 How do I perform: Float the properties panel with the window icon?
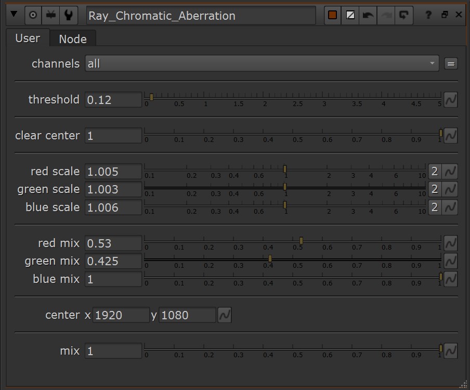pos(444,15)
